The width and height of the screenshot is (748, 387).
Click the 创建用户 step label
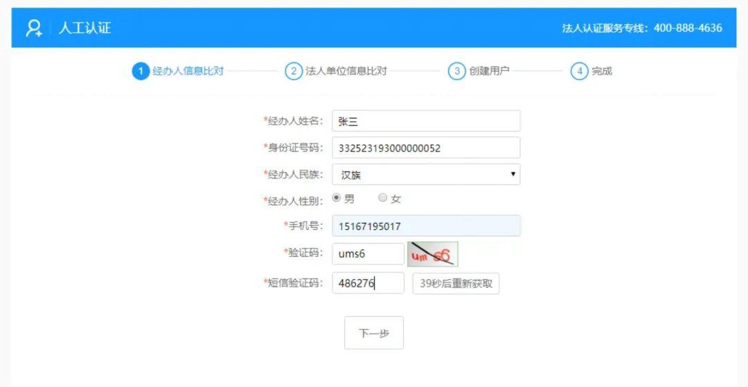pyautogui.click(x=489, y=71)
